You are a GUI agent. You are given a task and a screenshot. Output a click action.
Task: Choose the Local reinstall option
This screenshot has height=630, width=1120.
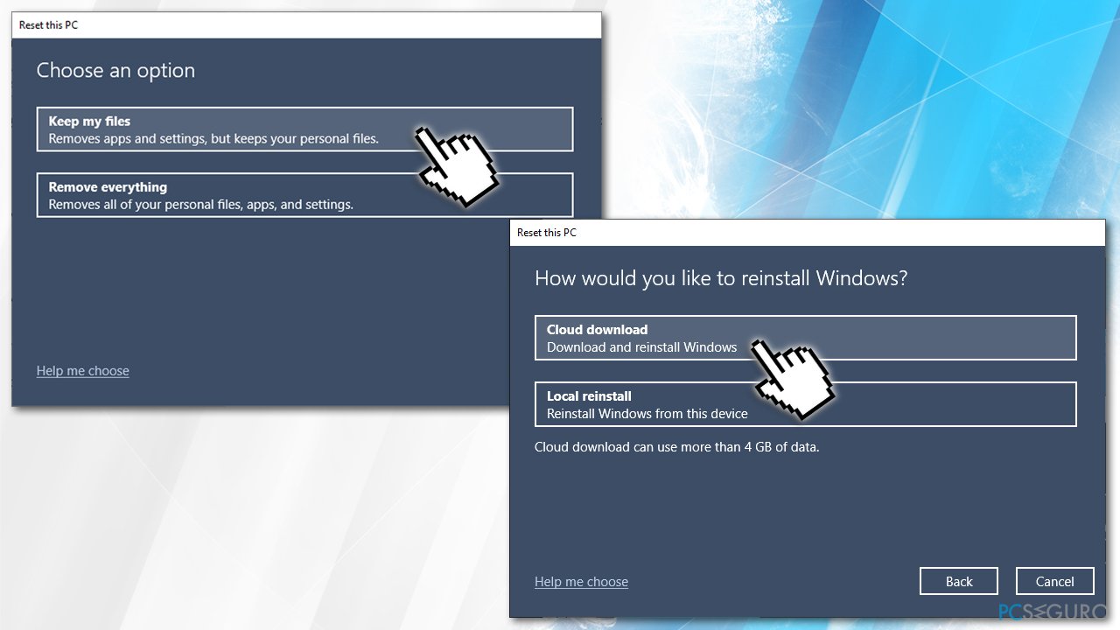tap(805, 404)
